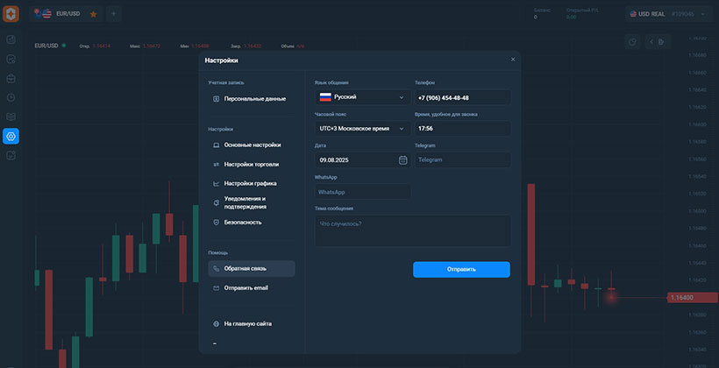Click the red 1.16400 price label
The width and height of the screenshot is (719, 368).
[x=693, y=298]
